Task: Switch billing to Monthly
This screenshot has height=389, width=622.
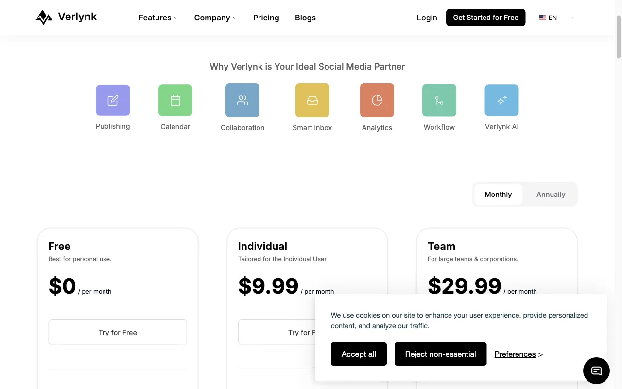Action: (498, 194)
